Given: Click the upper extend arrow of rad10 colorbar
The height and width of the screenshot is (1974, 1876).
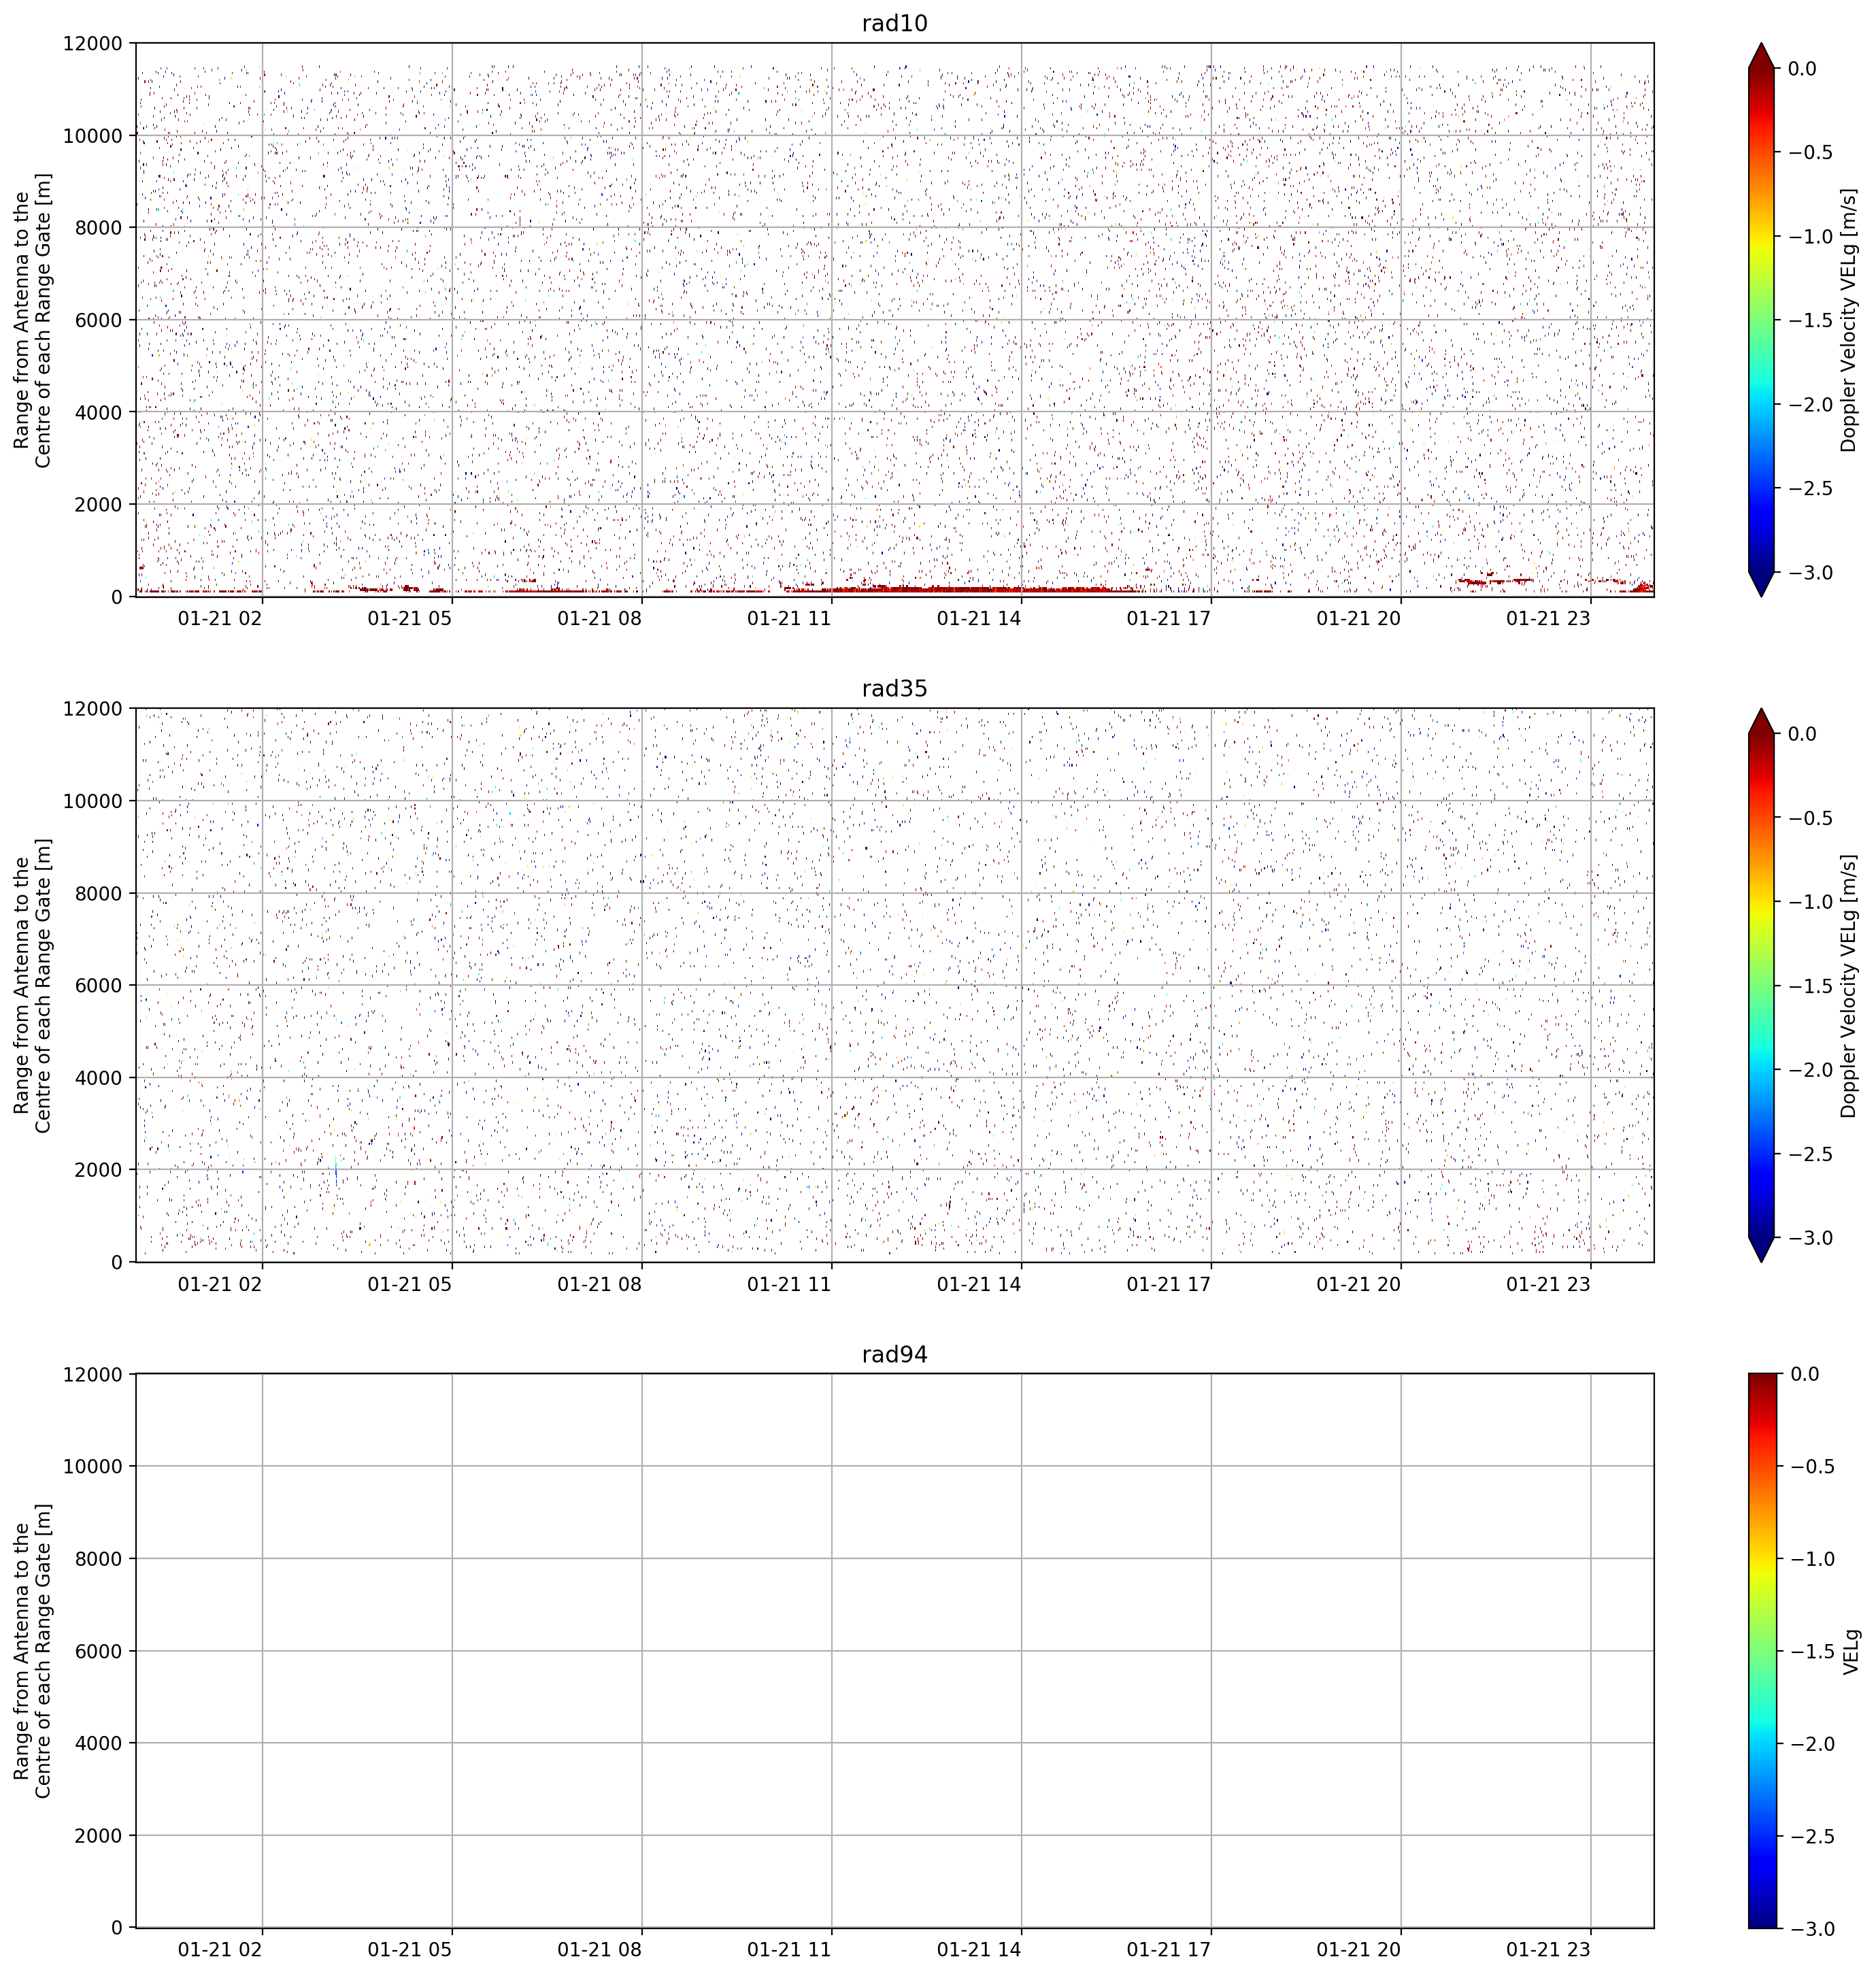Looking at the screenshot, I should pos(1761,56).
